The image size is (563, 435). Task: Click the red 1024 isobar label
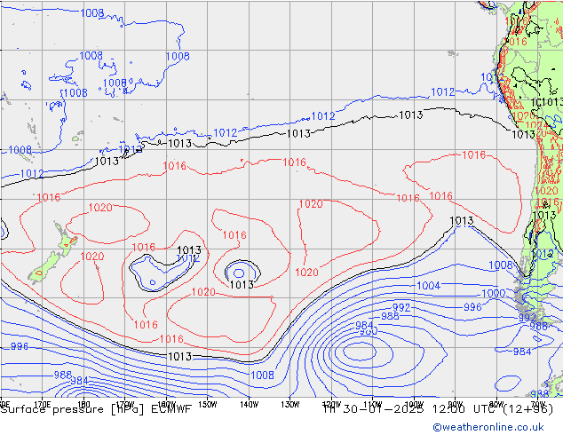(x=536, y=125)
